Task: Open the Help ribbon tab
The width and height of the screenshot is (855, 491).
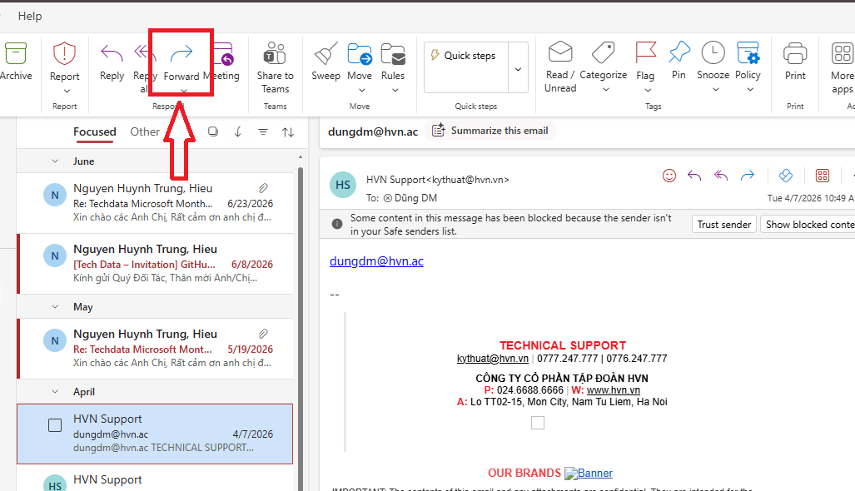Action: pos(29,16)
